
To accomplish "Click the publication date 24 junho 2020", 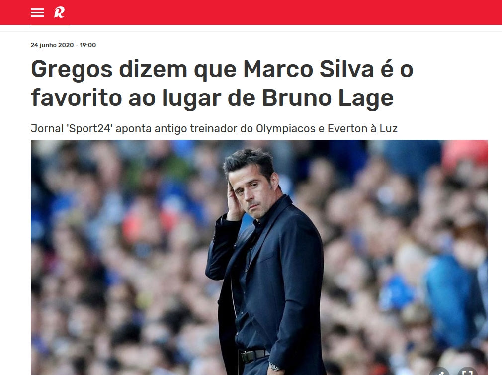I will [52, 45].
